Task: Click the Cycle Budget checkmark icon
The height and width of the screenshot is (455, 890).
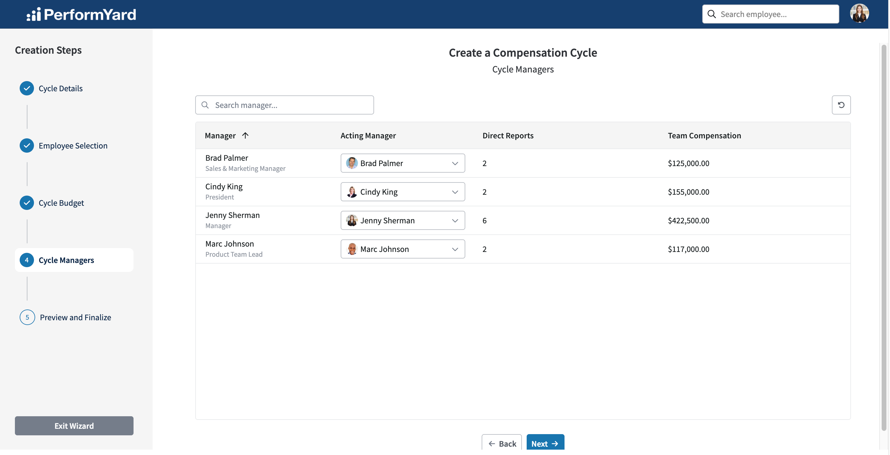Action: [x=27, y=203]
